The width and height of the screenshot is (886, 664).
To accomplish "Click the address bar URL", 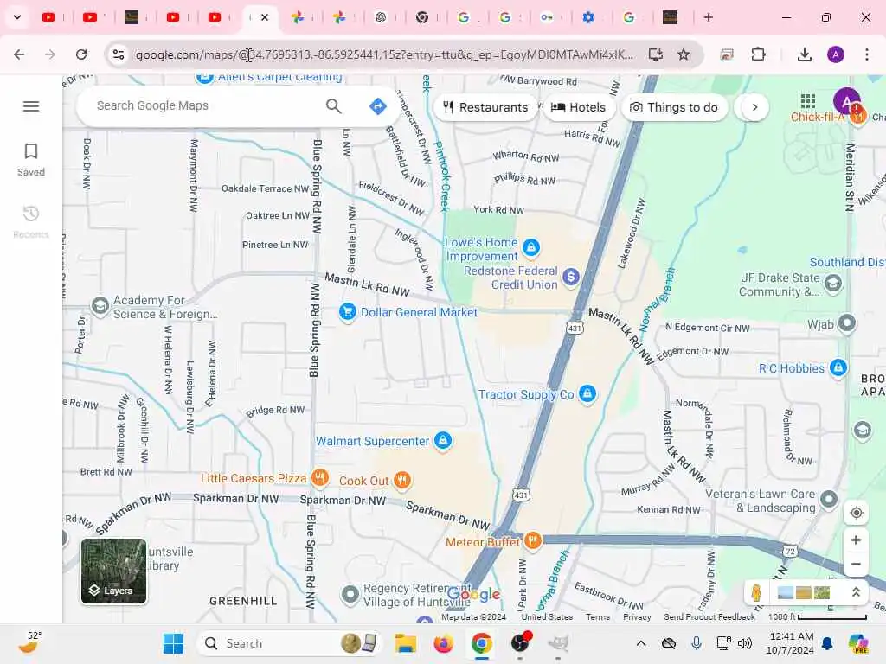I will (384, 54).
